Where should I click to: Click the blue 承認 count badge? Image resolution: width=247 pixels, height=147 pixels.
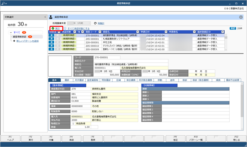233,28
